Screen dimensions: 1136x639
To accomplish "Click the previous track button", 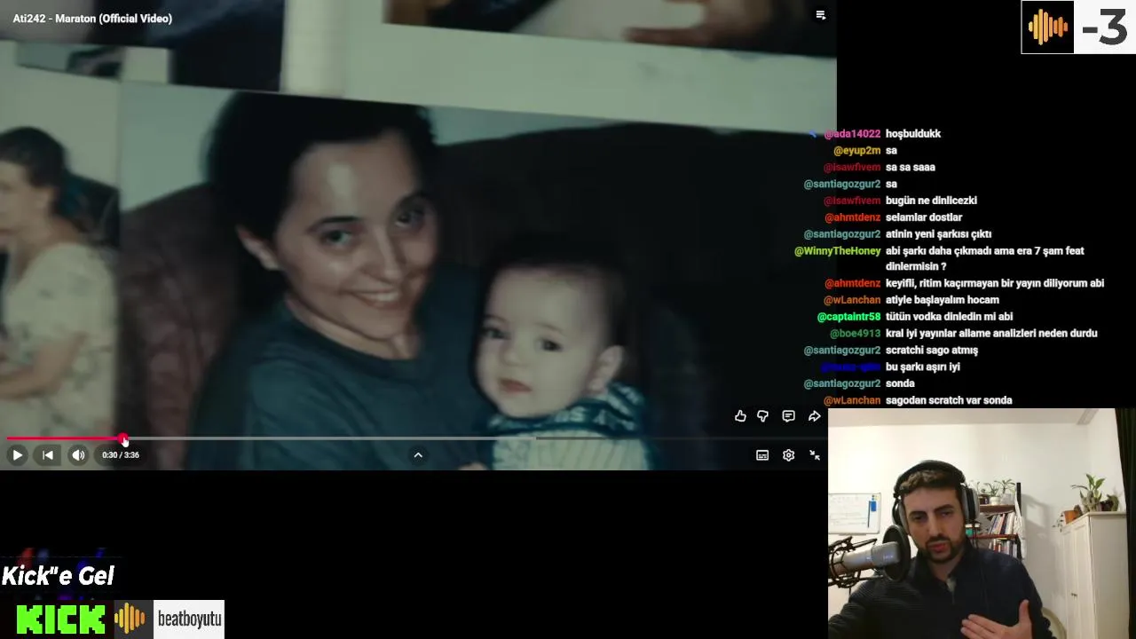I will (48, 455).
